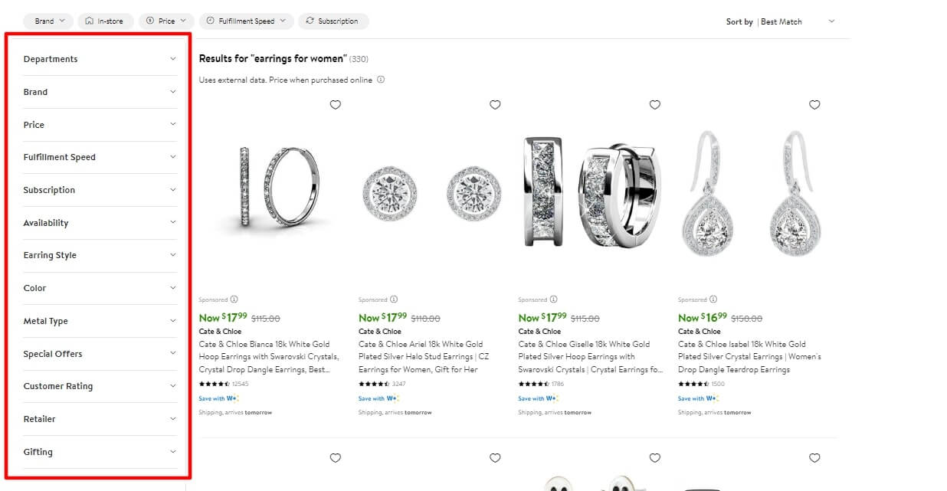The height and width of the screenshot is (491, 947).
Task: Expand the Departments filter section
Action: pyautogui.click(x=100, y=59)
